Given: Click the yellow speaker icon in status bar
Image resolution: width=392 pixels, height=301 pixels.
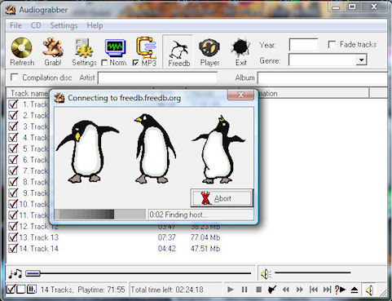Looking at the screenshot, I should point(369,290).
